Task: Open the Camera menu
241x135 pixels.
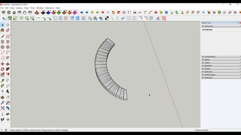Action: tap(19, 8)
